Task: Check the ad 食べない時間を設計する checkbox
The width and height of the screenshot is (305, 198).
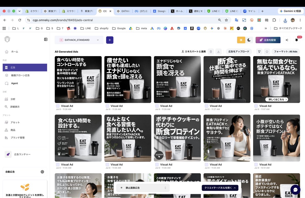Action: (58, 164)
